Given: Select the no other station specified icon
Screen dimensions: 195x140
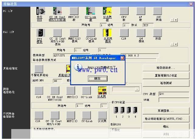Looking at the screenshot, I should [x=39, y=69].
